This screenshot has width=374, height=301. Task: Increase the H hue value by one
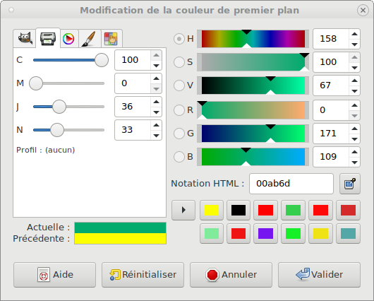(x=354, y=34)
